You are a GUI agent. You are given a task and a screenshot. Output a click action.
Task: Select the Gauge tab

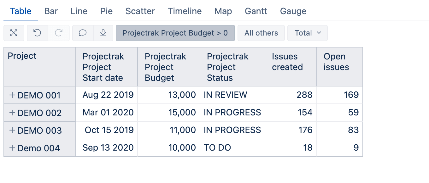pos(293,11)
